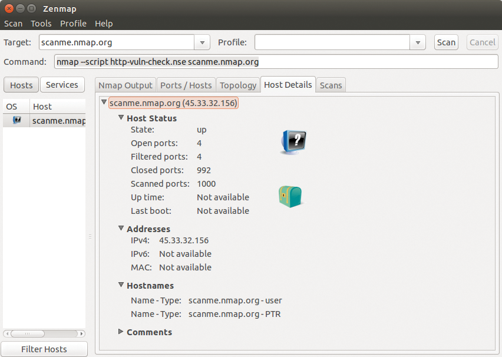
Task: Click the treasure chest vulnerability icon
Action: pos(290,196)
